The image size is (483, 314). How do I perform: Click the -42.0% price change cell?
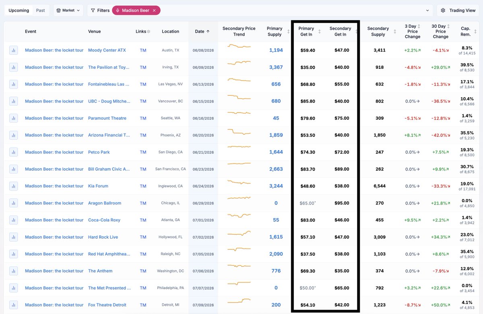click(441, 135)
